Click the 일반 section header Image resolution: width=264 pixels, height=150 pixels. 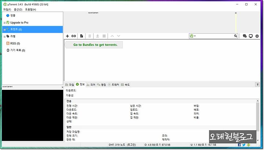(69, 127)
